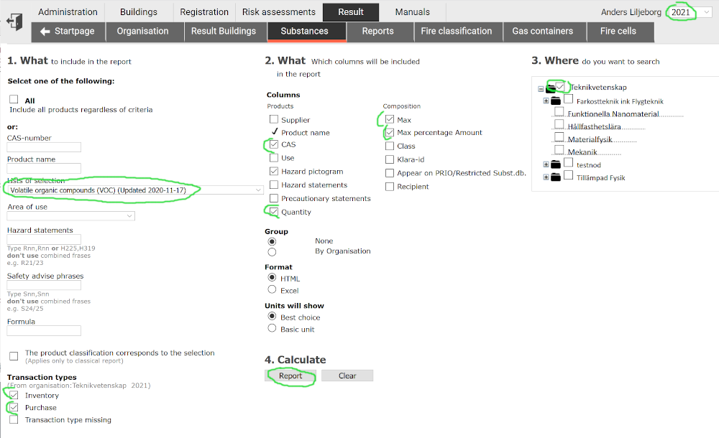Image resolution: width=719 pixels, height=438 pixels.
Task: Select the Result menu tab
Action: (x=351, y=12)
